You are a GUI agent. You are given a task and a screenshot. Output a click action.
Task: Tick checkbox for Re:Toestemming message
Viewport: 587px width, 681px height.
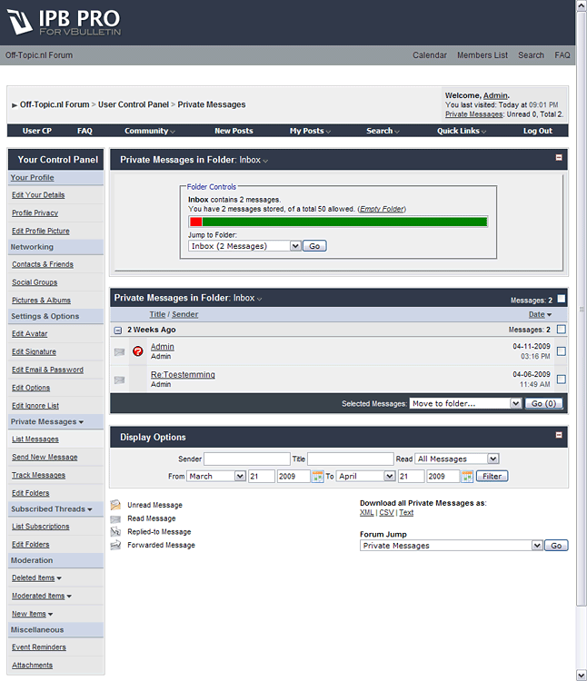561,380
